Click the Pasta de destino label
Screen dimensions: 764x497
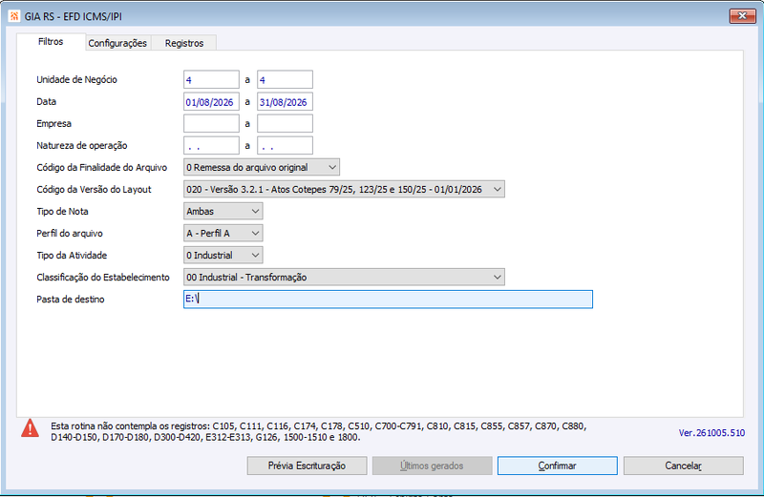[x=70, y=300]
